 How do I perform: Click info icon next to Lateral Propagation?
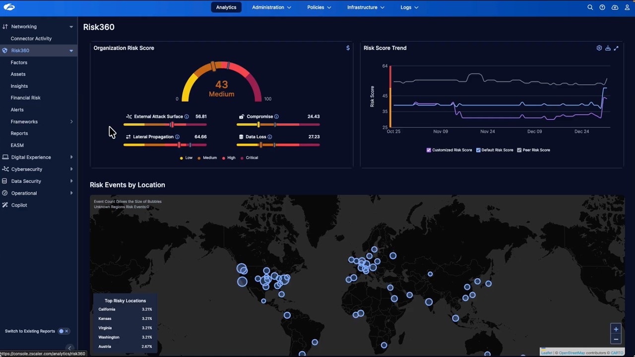click(x=177, y=137)
